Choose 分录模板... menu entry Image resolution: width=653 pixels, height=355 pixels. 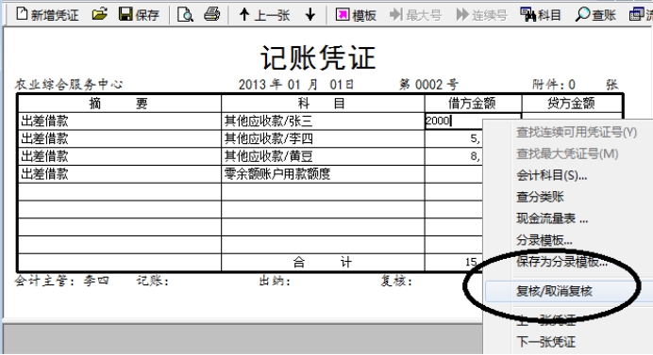[544, 240]
